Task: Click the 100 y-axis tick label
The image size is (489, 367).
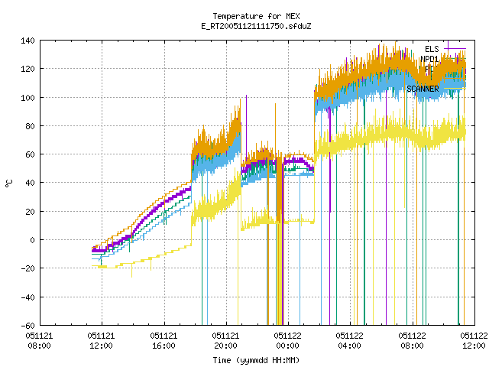Action: coord(28,98)
